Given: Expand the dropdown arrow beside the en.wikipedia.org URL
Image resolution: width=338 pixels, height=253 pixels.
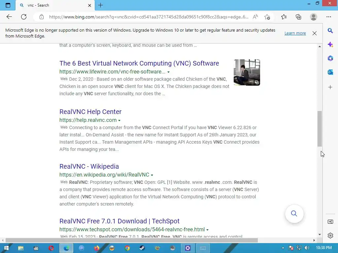Looking at the screenshot, I should (152, 175).
